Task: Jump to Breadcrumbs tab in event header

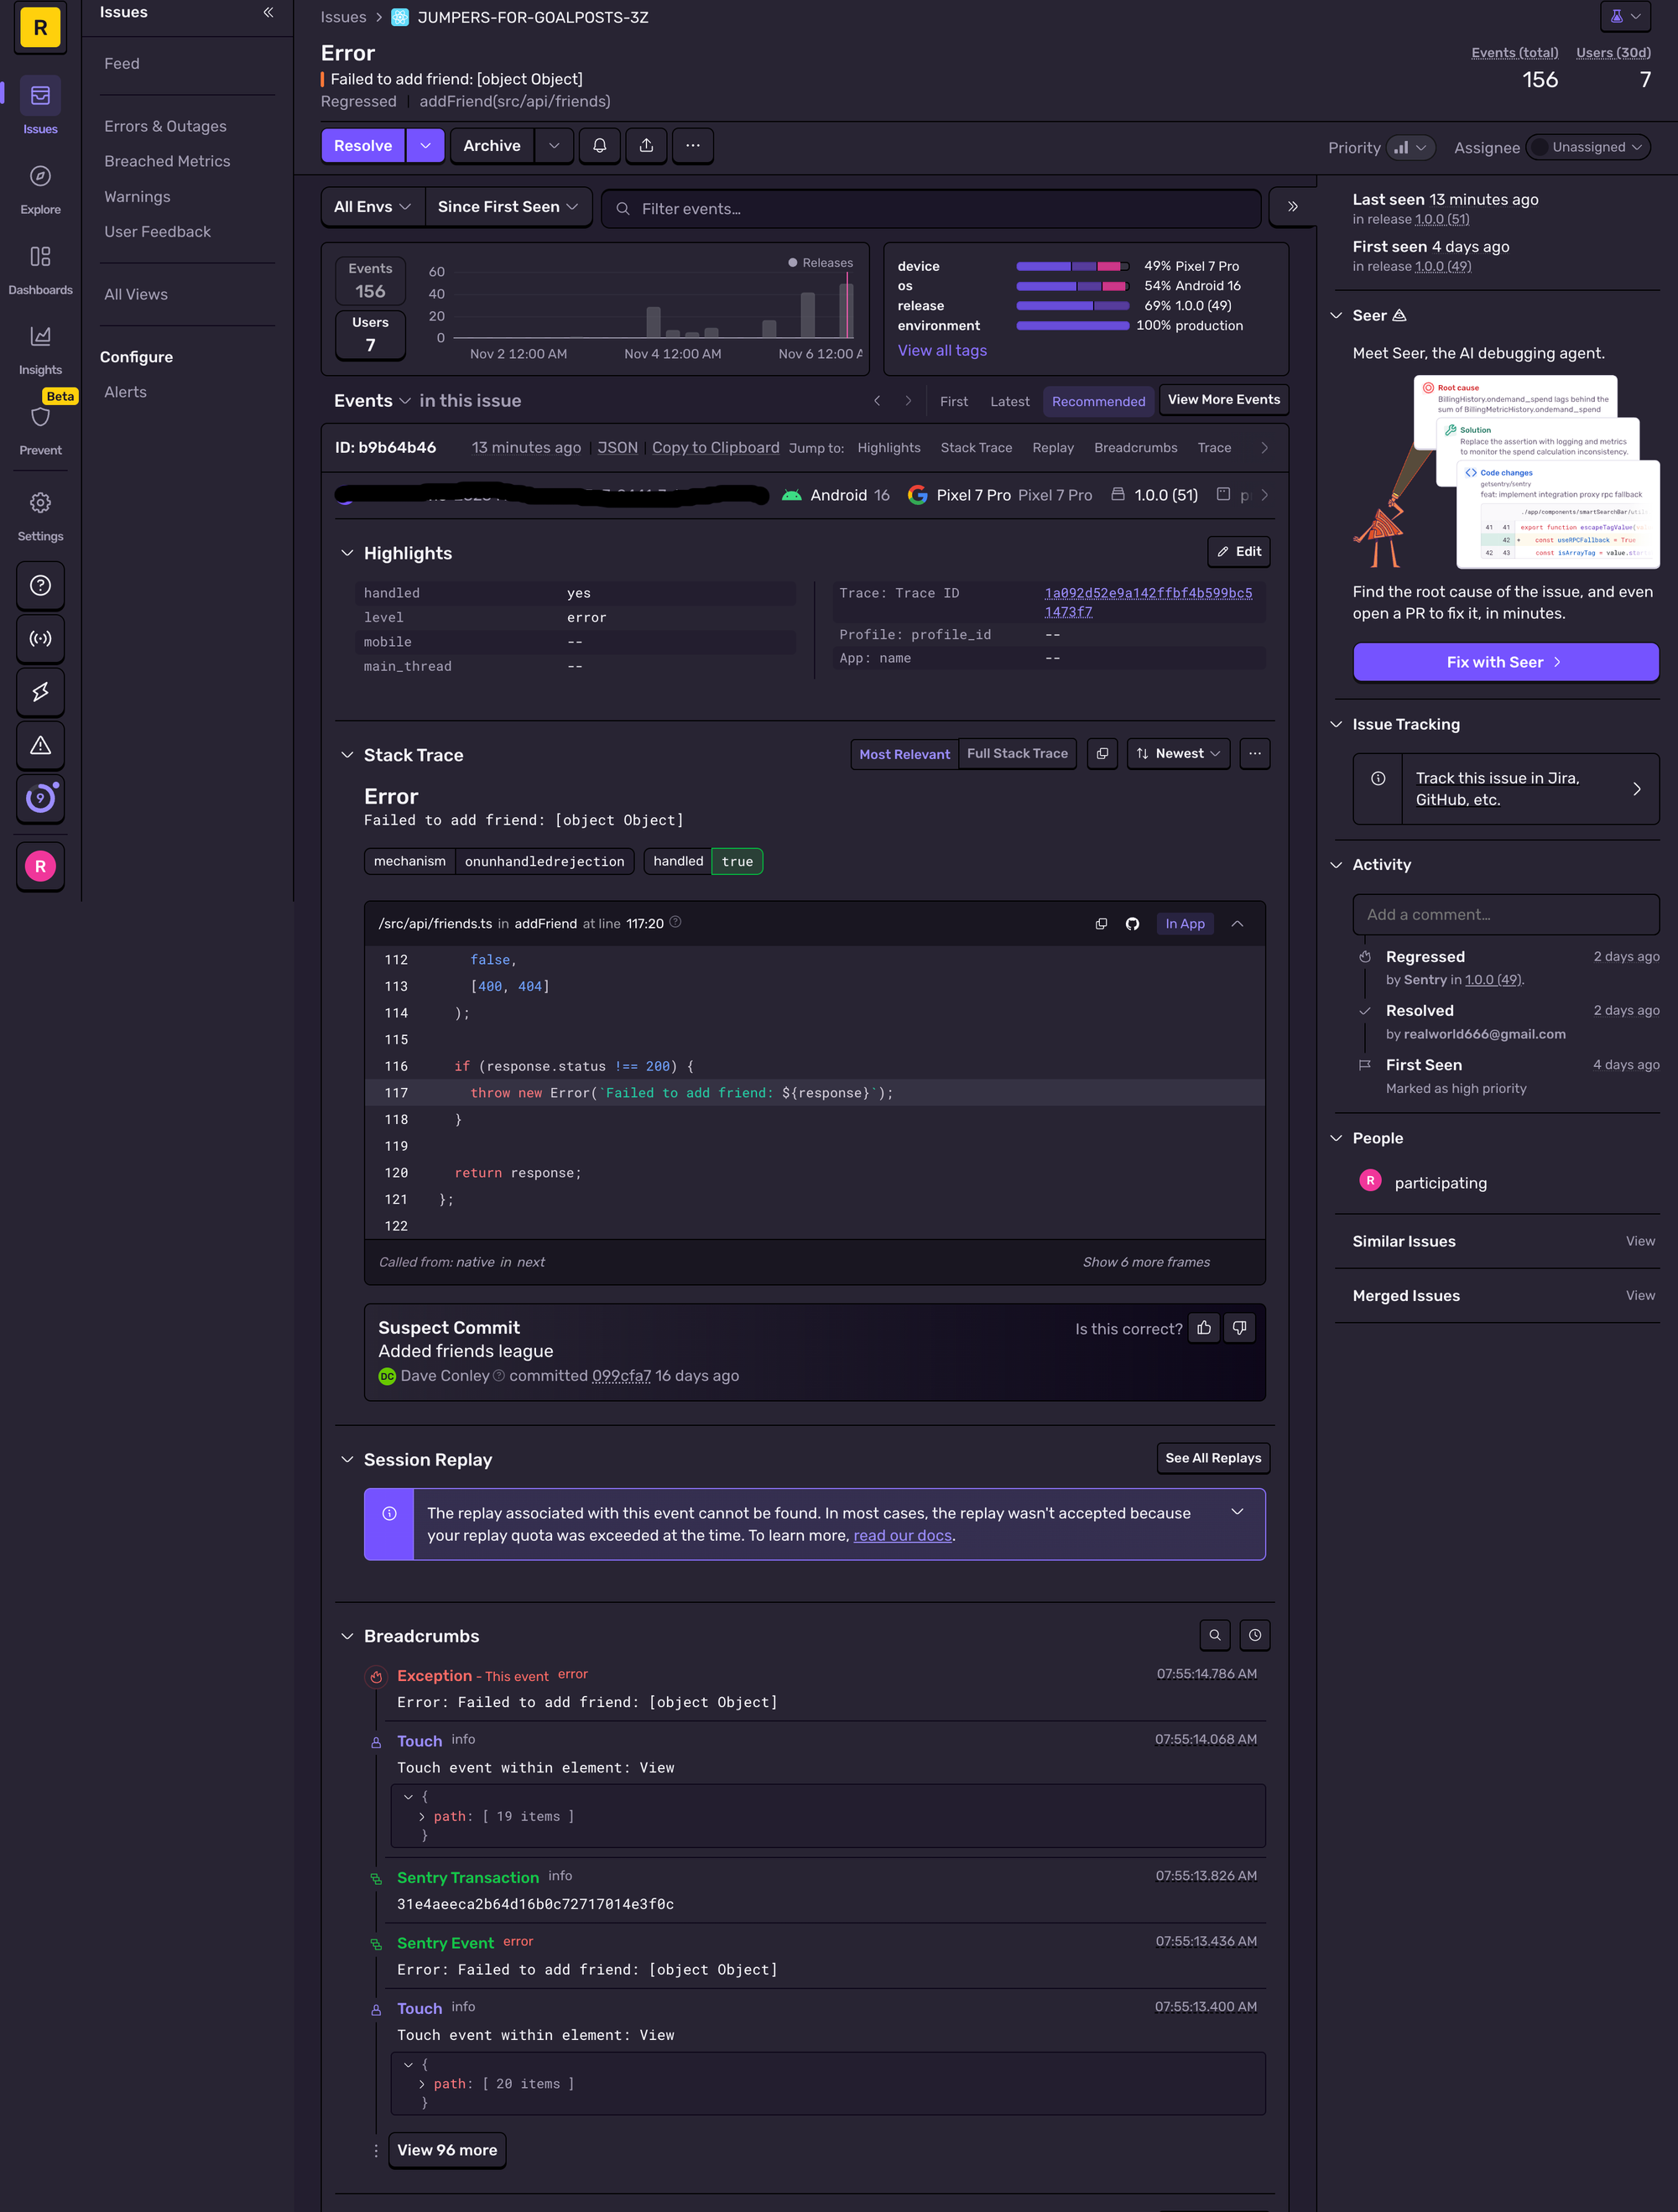Action: click(x=1135, y=448)
